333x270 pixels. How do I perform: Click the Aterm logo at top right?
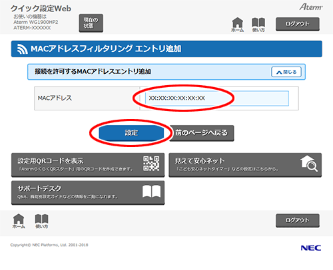(x=311, y=7)
